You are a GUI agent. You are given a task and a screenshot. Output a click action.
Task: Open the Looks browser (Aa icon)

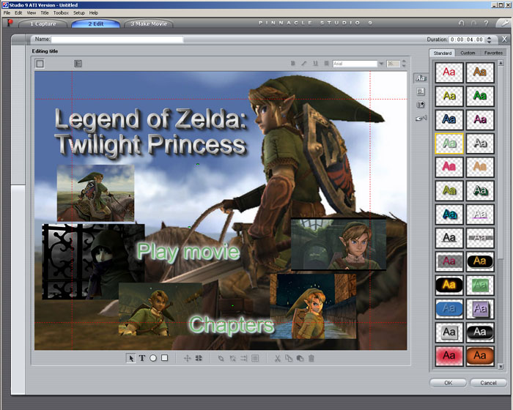(421, 78)
